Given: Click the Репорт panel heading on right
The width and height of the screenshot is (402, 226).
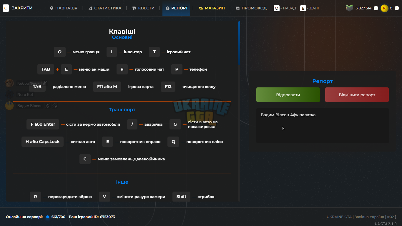Looking at the screenshot, I should (323, 81).
